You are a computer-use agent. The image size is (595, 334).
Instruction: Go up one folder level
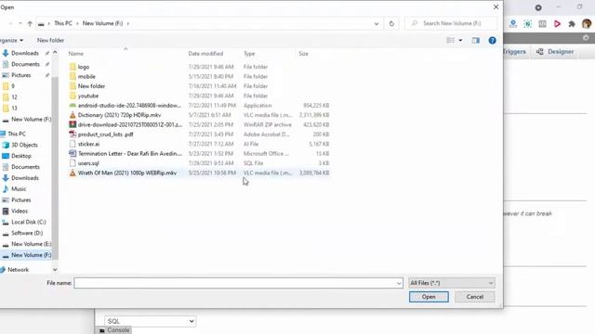(30, 23)
